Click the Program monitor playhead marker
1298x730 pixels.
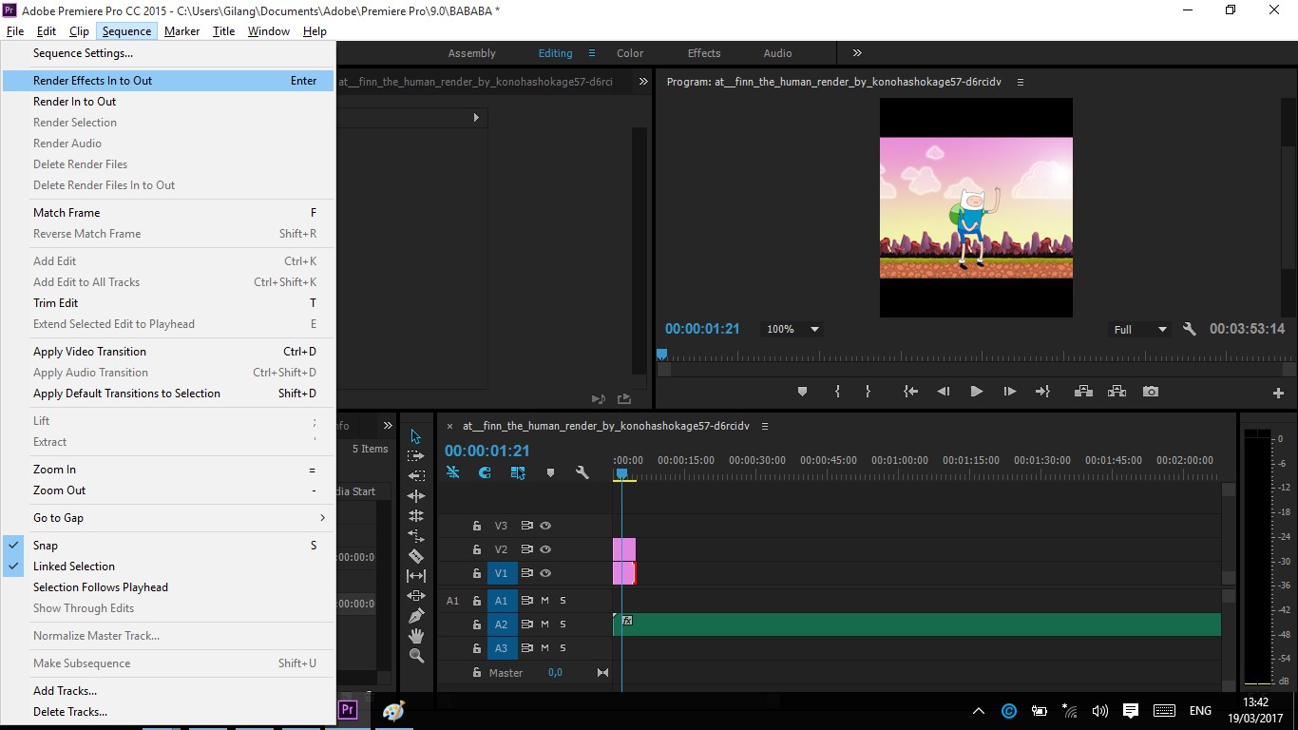pyautogui.click(x=662, y=355)
